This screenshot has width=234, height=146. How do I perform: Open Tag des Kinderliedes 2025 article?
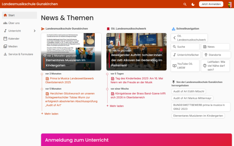(x=137, y=80)
